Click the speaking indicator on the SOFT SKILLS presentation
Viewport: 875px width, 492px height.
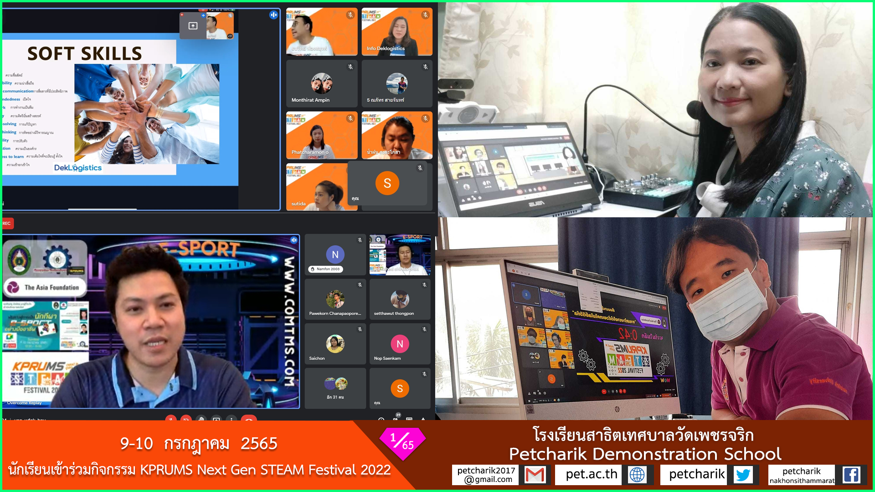tap(273, 15)
